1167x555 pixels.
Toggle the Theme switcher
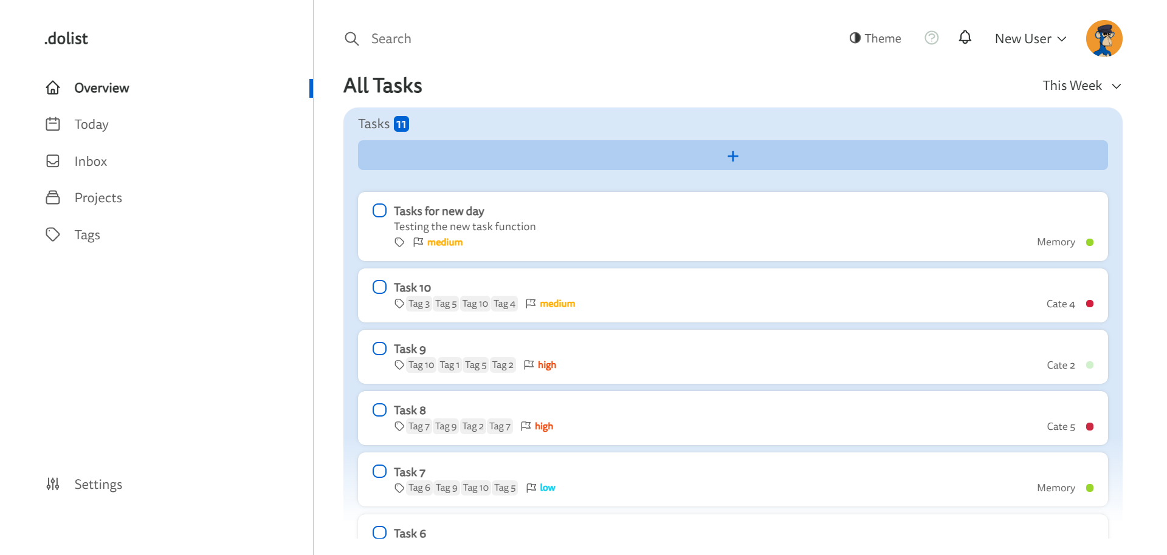(x=875, y=38)
